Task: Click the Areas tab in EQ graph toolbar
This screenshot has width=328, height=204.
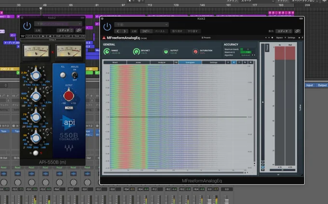Action: point(138,62)
